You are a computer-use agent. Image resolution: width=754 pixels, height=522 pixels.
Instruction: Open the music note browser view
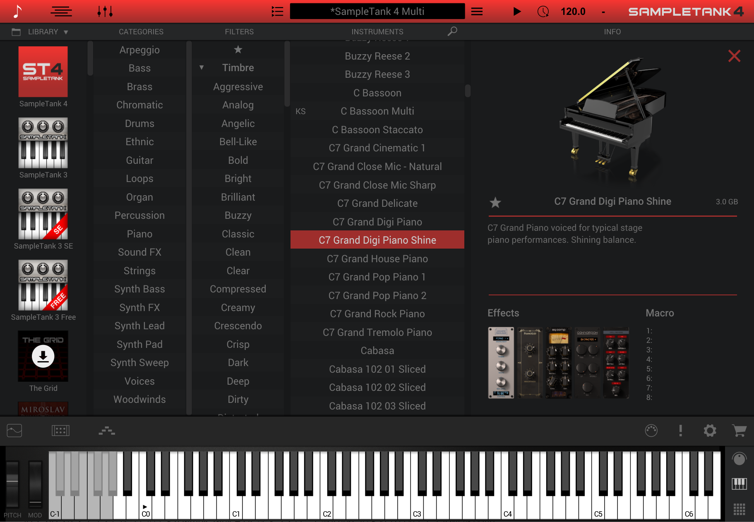pos(17,11)
